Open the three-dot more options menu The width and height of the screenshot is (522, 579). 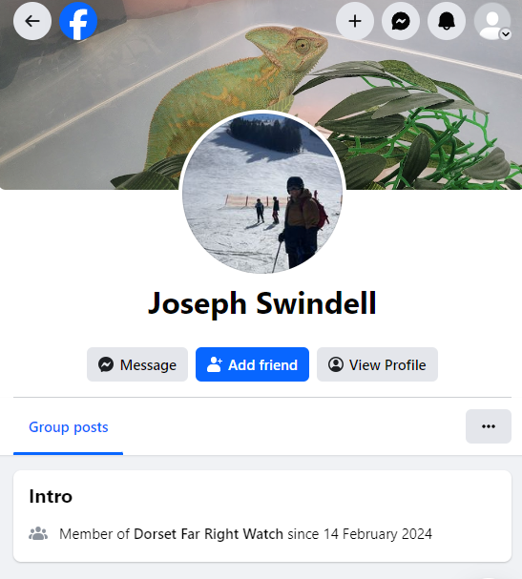tap(489, 426)
